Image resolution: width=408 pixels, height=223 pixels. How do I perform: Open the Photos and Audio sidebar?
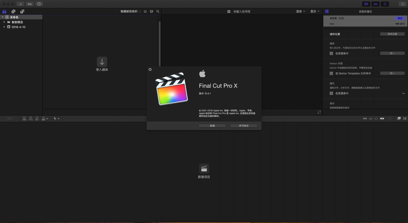click(13, 11)
